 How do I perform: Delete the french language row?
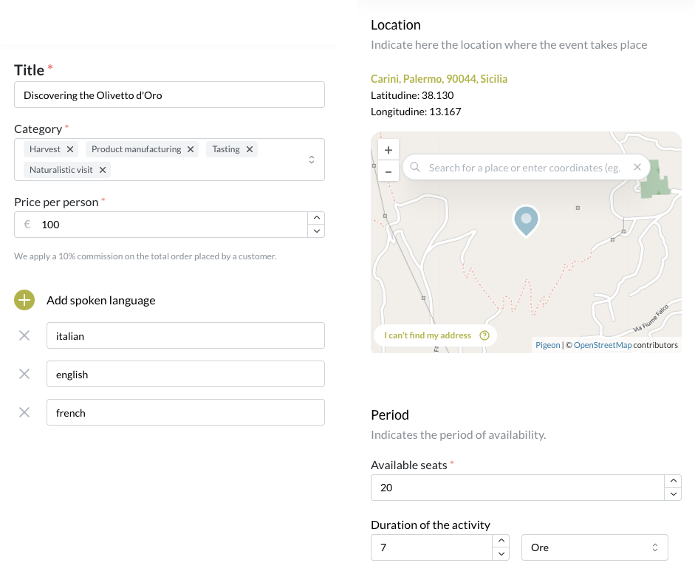tap(24, 412)
